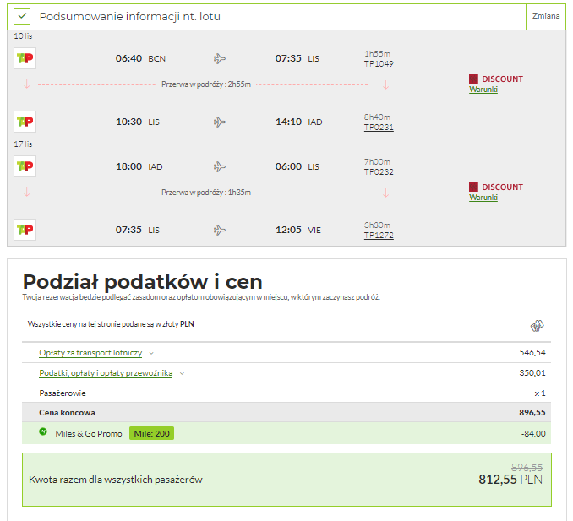This screenshot has width=573, height=521.
Task: Click the crossed-out price 896,55
Action: click(x=527, y=467)
